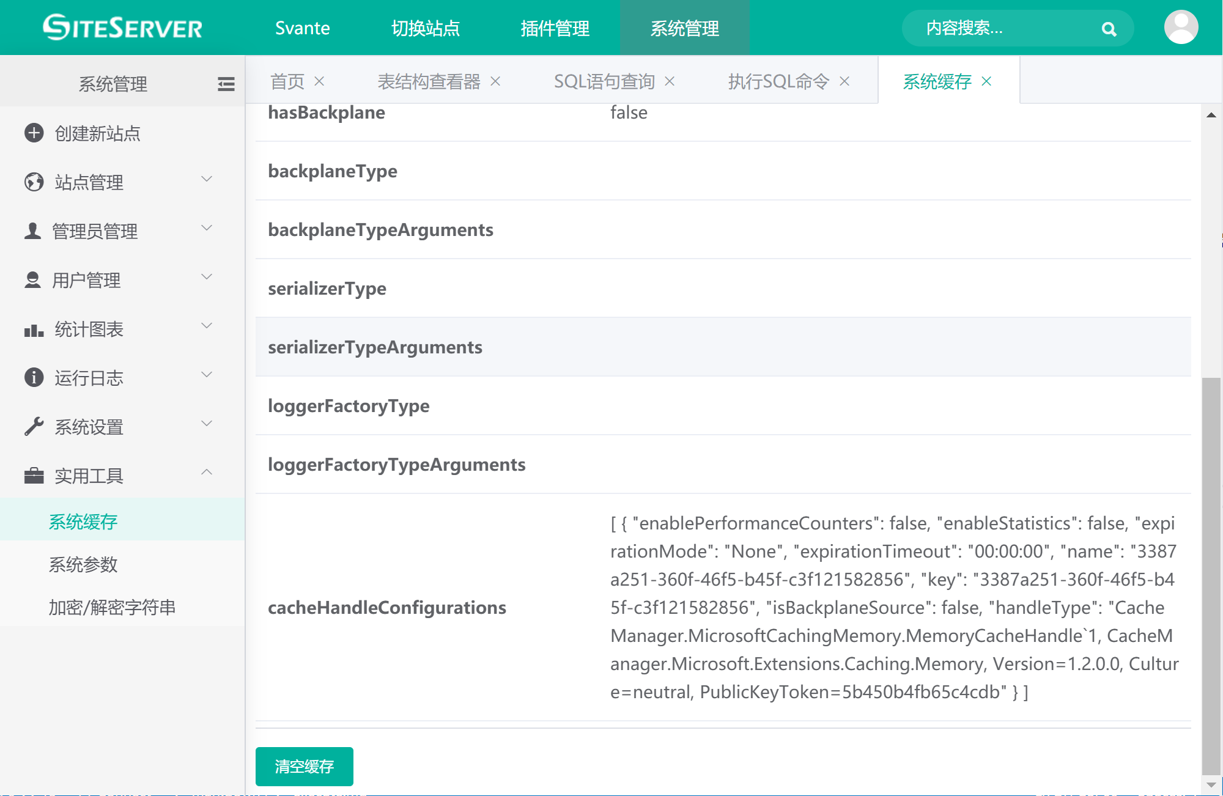Screen dimensions: 1223x796
Task: Click the plus icon for 创建新站点
Action: (x=34, y=133)
